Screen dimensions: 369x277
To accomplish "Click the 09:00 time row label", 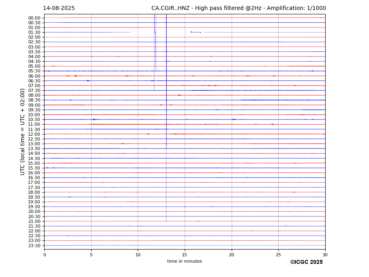I will [34, 105].
